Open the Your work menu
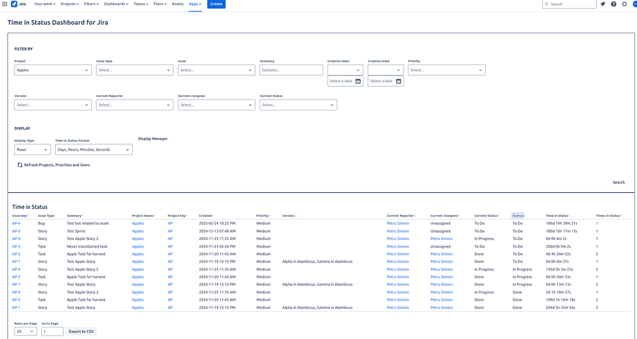The image size is (637, 339). [45, 4]
